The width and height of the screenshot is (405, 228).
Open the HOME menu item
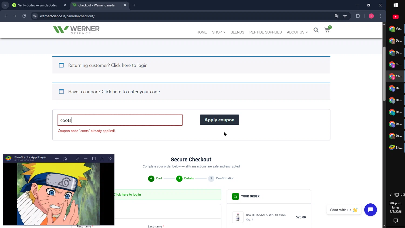click(202, 32)
